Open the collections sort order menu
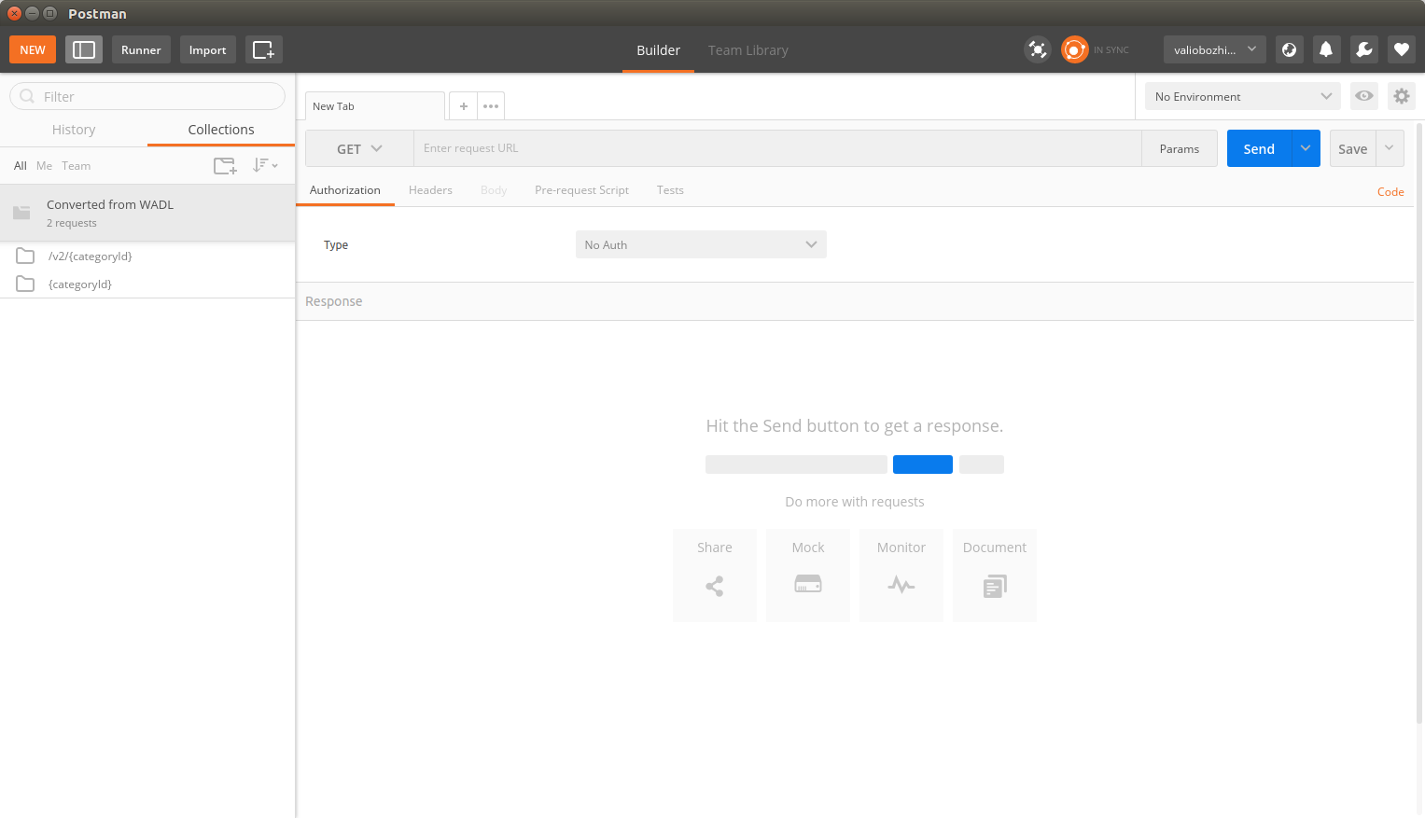 click(265, 165)
